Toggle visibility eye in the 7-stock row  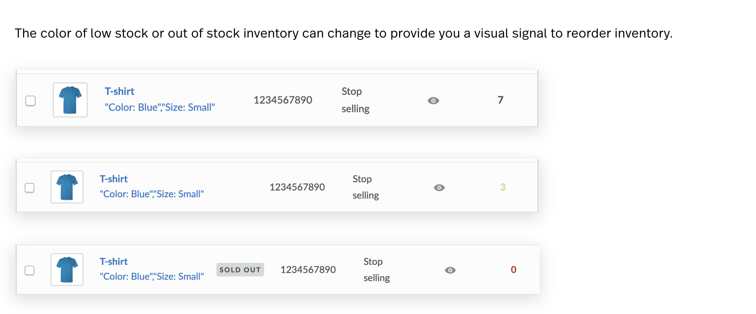pyautogui.click(x=433, y=100)
